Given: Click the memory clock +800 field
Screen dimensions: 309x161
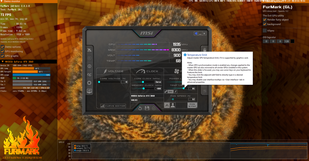Looking at the screenshot, I should click(158, 88).
